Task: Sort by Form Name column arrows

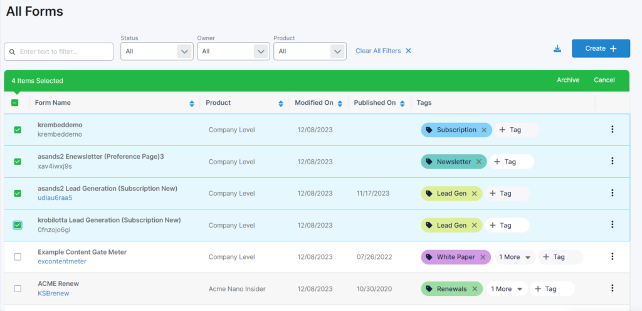Action: [x=191, y=103]
